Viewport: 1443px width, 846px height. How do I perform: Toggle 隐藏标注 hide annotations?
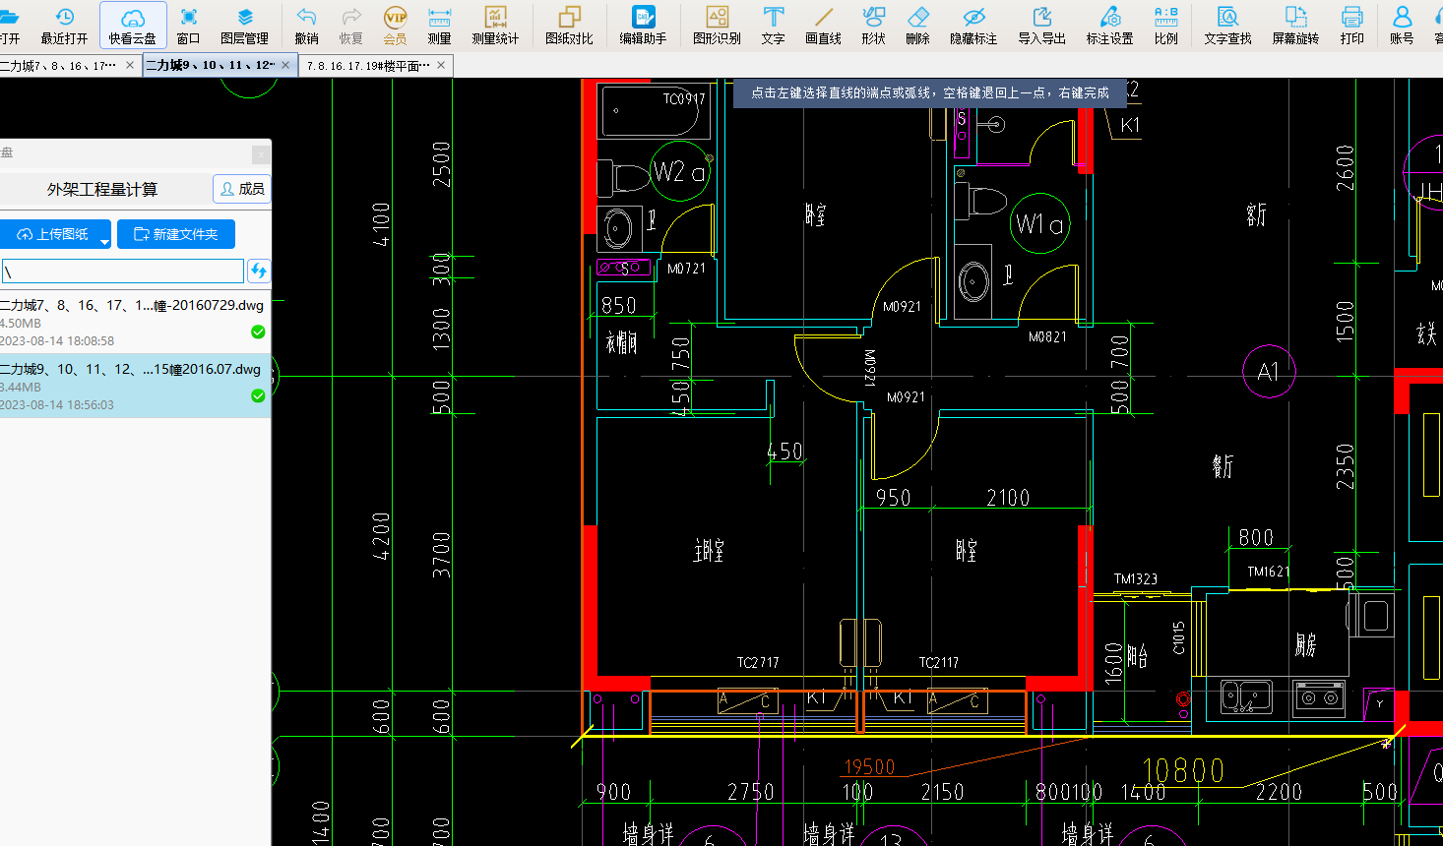click(973, 26)
